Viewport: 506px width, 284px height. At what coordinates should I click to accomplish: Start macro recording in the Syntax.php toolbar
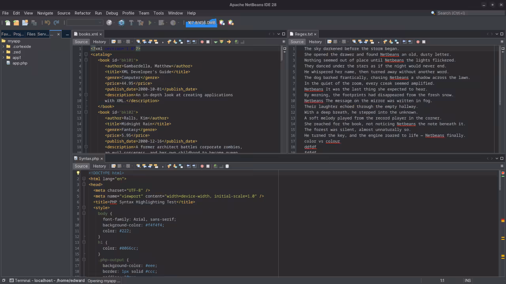click(202, 166)
